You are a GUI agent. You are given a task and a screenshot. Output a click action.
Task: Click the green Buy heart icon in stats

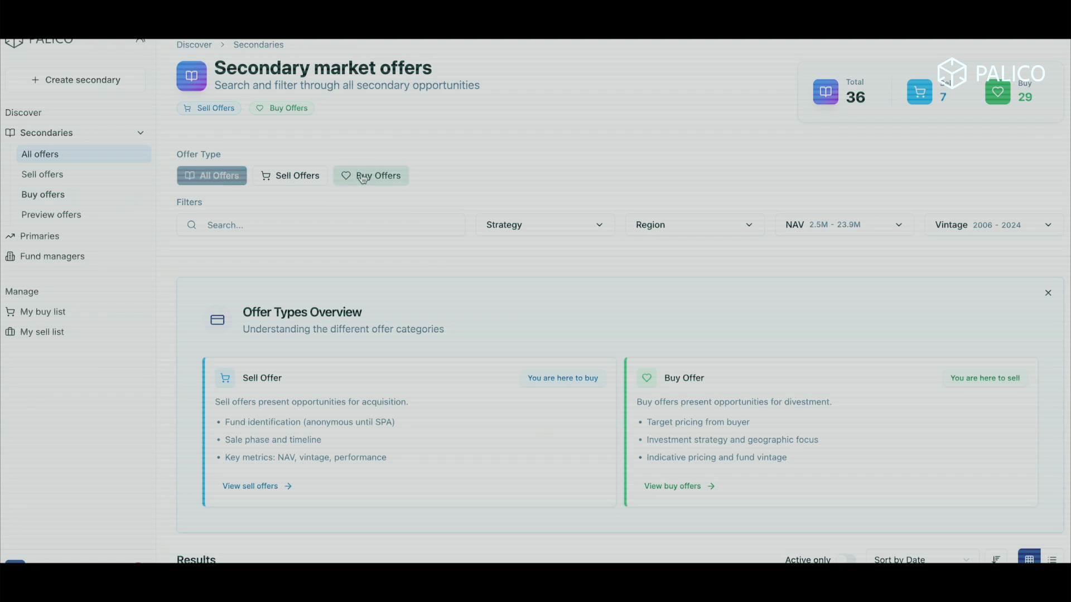997,92
